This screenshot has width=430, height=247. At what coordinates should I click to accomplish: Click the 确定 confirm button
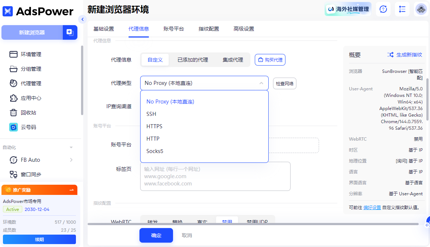[156, 235]
